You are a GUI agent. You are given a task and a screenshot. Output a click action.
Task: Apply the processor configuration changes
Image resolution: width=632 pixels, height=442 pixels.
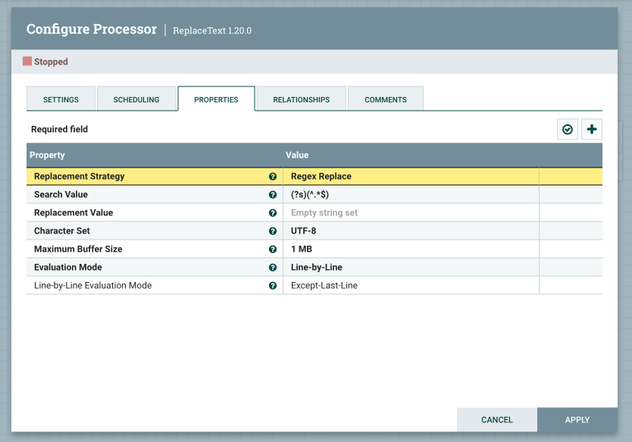(577, 419)
